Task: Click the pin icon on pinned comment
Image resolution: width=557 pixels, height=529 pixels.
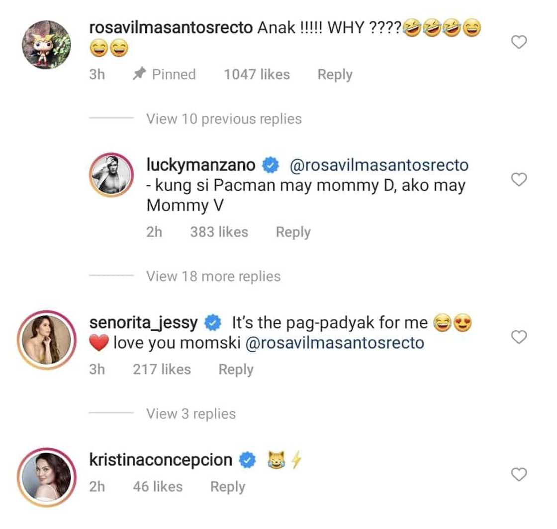Action: [x=139, y=75]
